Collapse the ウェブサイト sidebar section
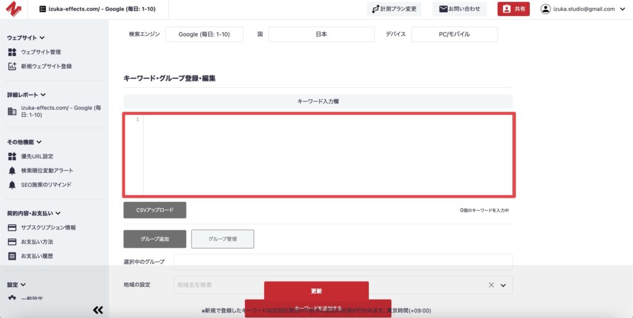Screen dimensions: 633x318 42,38
